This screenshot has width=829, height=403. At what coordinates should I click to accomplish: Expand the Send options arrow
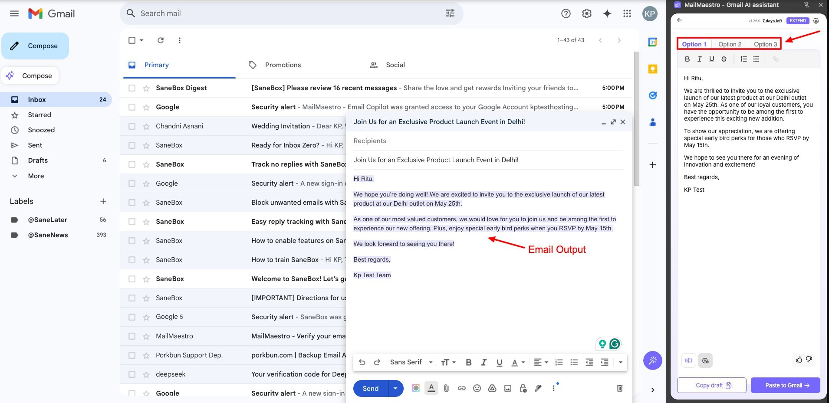coord(395,388)
